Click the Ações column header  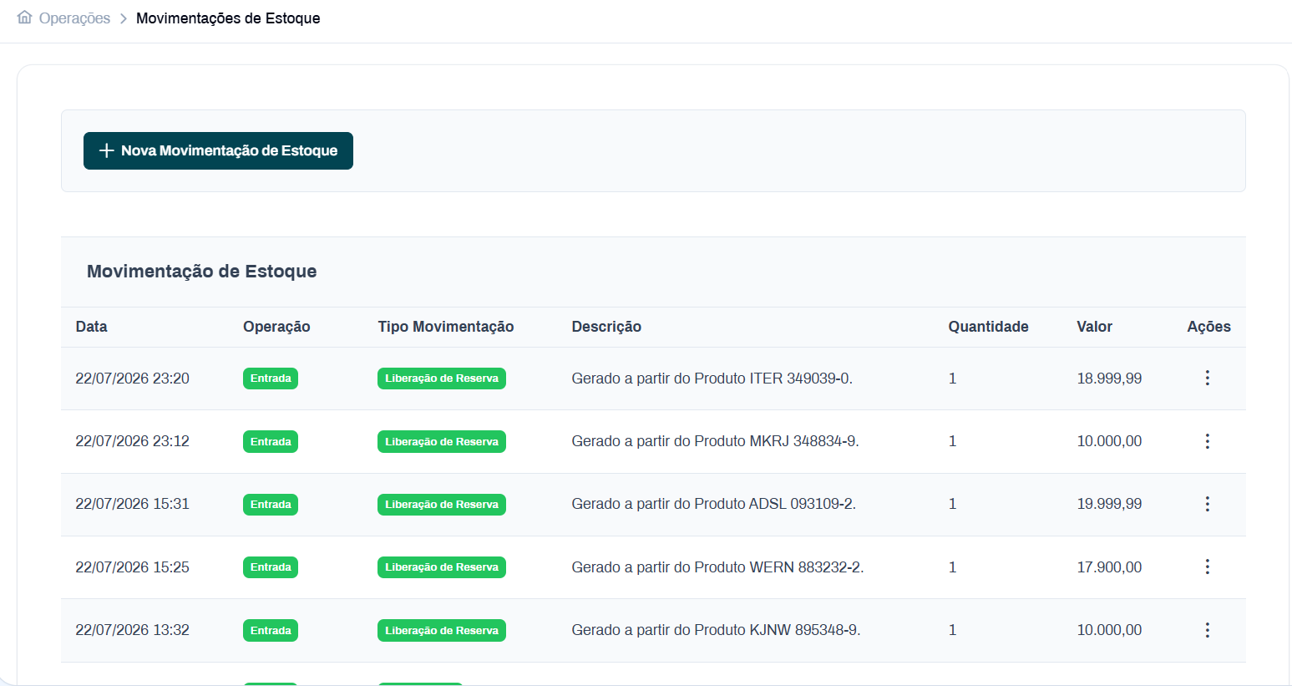(x=1208, y=327)
